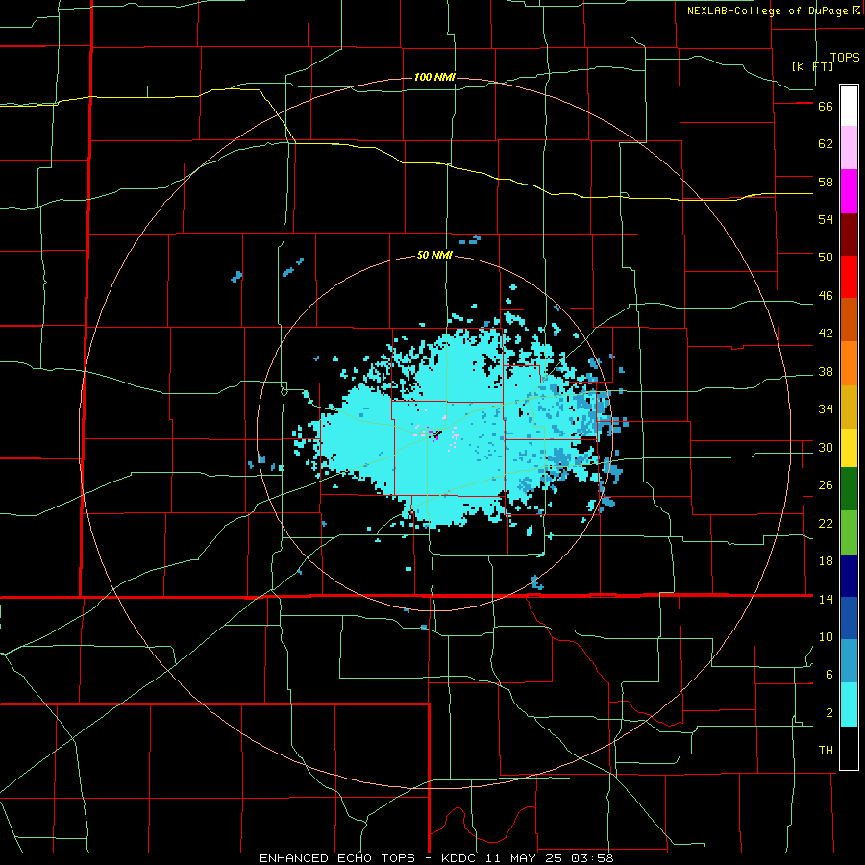Click the "100 NMI" range ring label
Screen dimensions: 865x865
pos(434,77)
